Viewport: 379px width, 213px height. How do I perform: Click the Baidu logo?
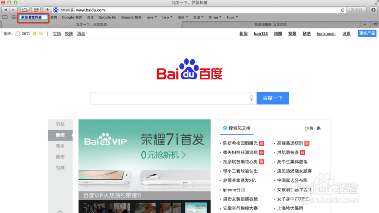189,69
